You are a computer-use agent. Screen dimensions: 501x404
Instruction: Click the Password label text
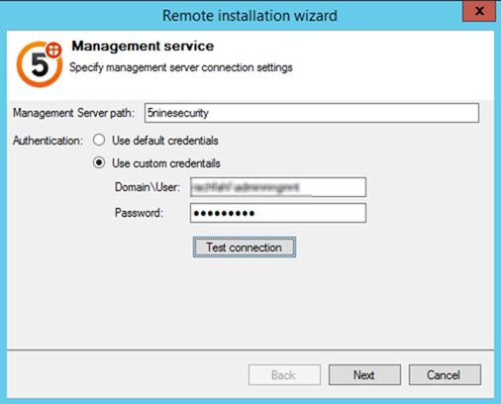139,213
